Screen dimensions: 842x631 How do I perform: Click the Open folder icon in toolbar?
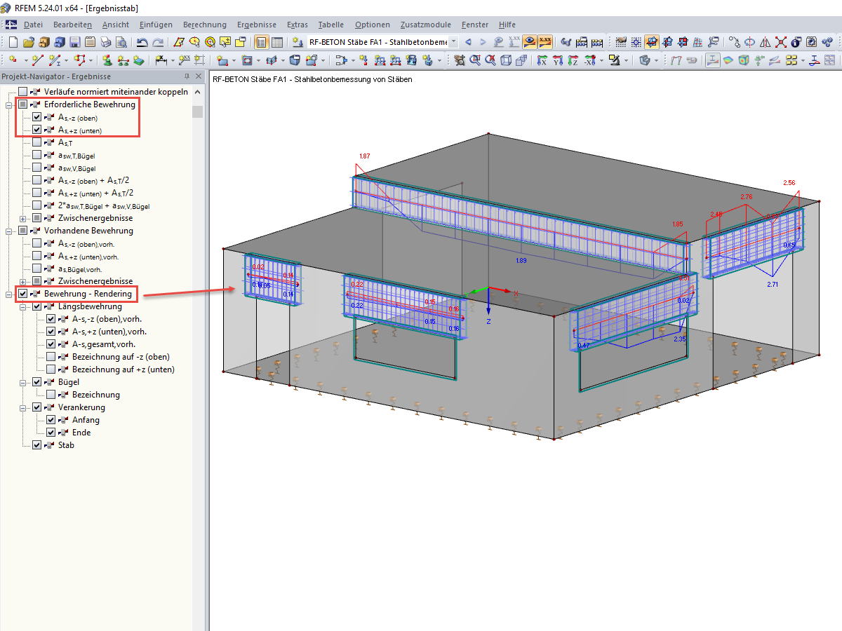click(x=29, y=42)
